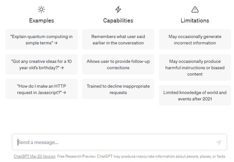The height and width of the screenshot is (162, 234).
Task: Click the harmful instructions limitation card
Action: [x=195, y=67]
